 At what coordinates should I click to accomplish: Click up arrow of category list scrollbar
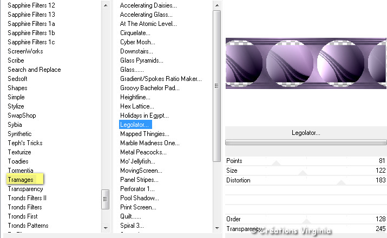[x=106, y=5]
